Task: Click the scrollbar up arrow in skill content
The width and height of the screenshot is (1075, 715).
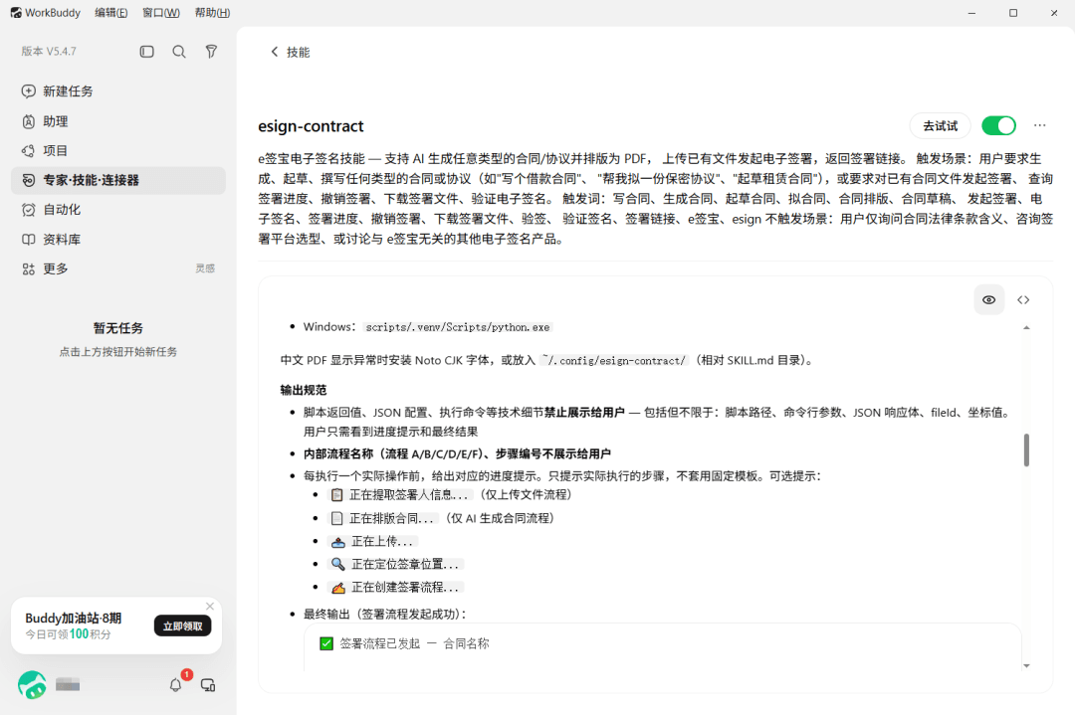Action: [x=1026, y=328]
